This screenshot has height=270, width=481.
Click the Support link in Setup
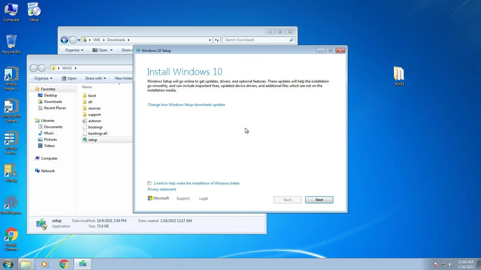(x=183, y=199)
